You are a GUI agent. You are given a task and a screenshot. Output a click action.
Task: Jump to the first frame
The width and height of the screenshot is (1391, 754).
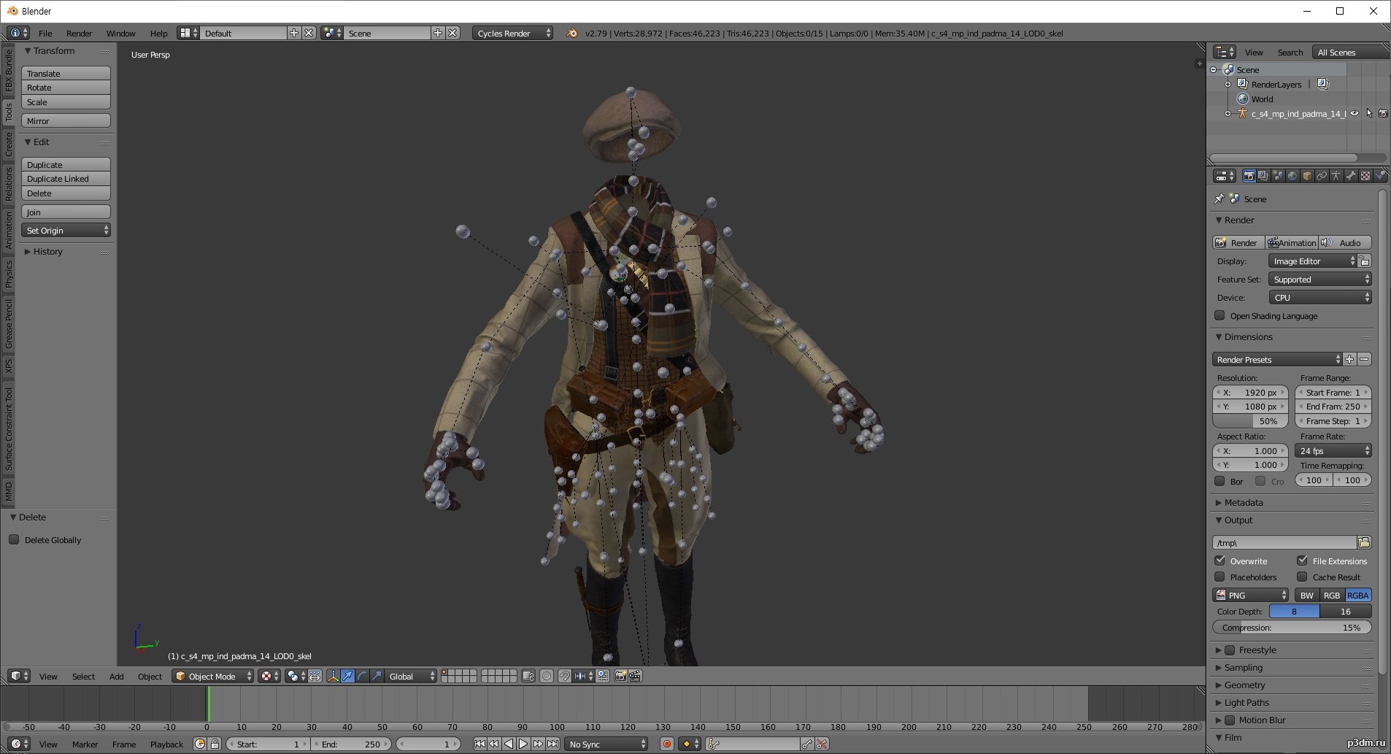(x=479, y=745)
